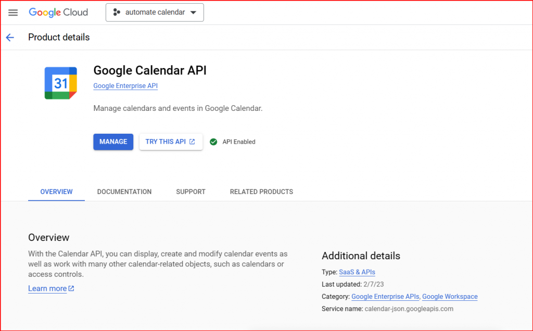The width and height of the screenshot is (533, 331).
Task: Click the Google Calendar API title
Action: [150, 70]
